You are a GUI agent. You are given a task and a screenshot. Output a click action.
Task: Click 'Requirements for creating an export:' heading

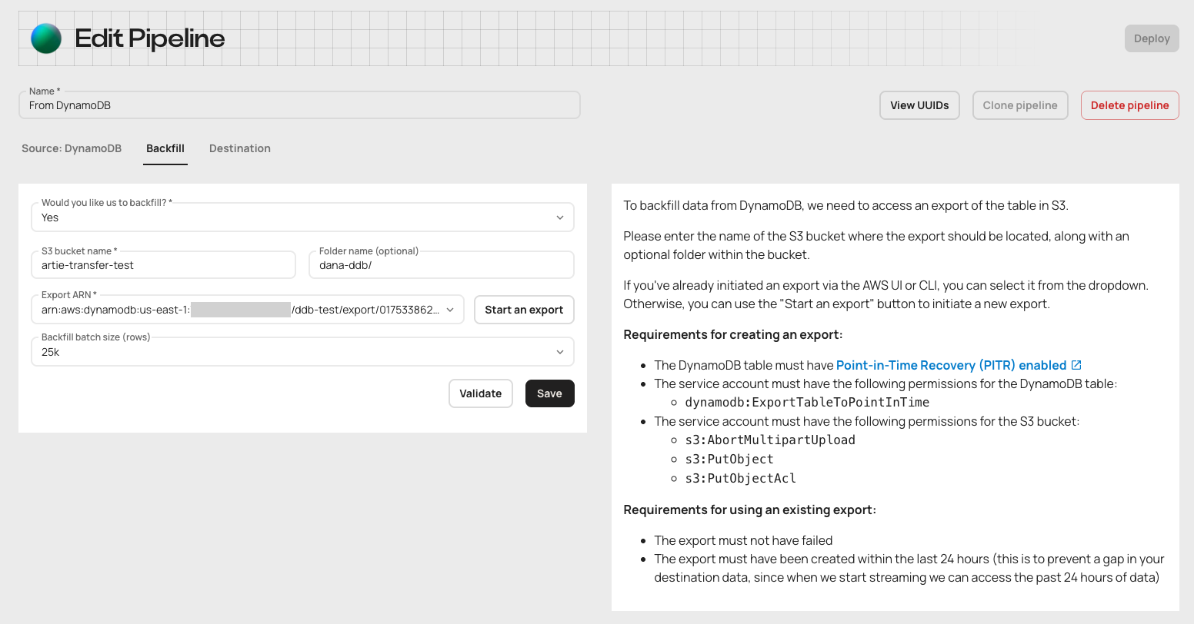click(x=733, y=334)
